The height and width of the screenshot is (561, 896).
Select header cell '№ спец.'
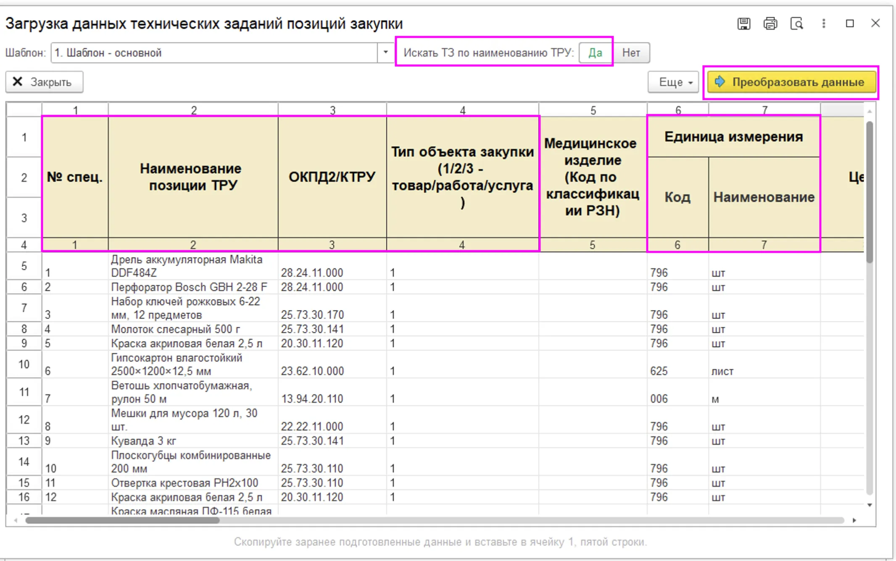[75, 177]
